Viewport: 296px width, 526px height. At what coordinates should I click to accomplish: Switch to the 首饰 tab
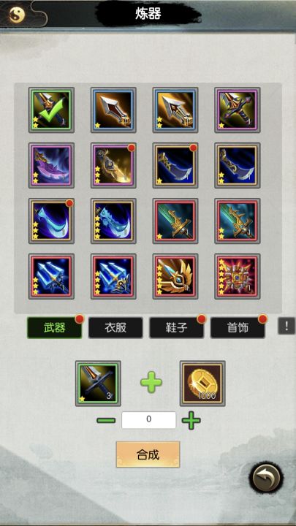coord(238,328)
